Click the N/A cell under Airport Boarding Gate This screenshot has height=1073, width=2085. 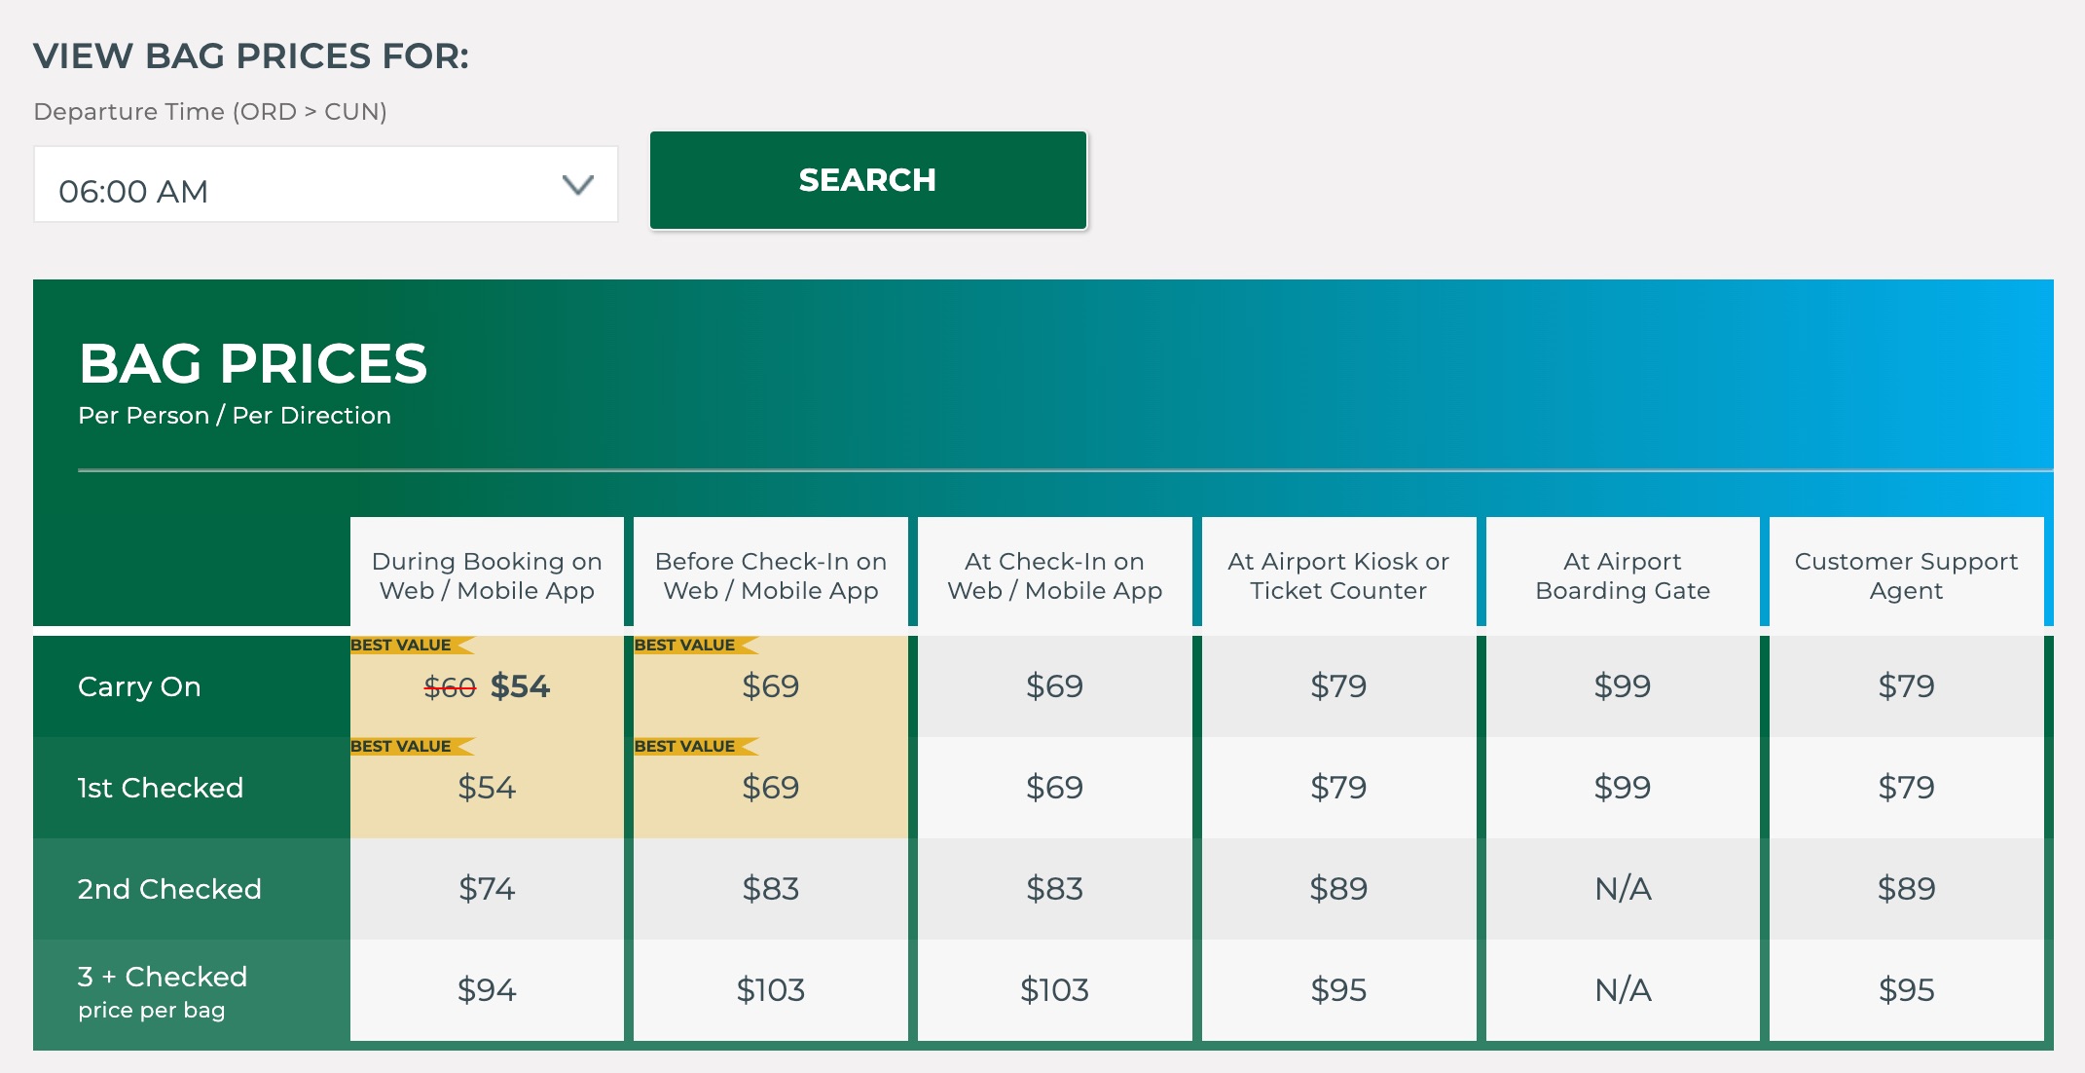click(1621, 888)
